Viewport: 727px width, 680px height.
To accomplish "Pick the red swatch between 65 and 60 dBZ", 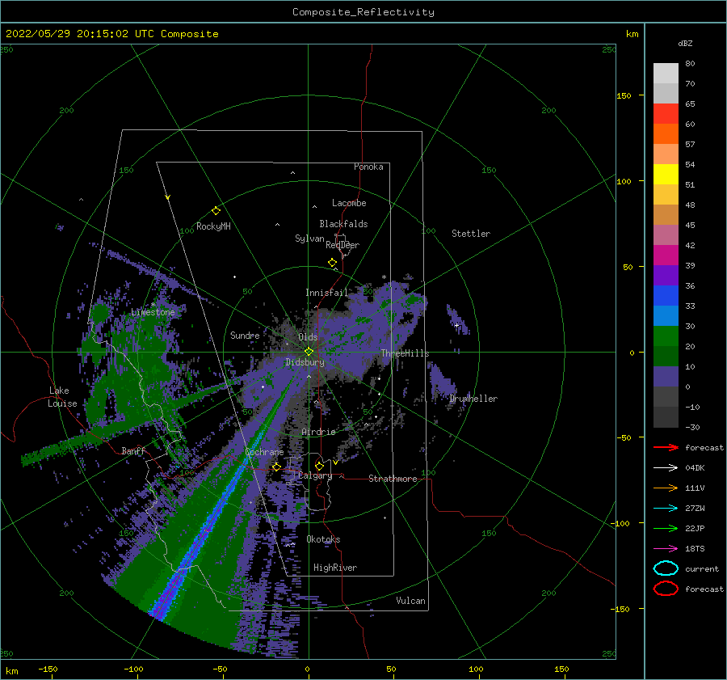I will (x=666, y=114).
